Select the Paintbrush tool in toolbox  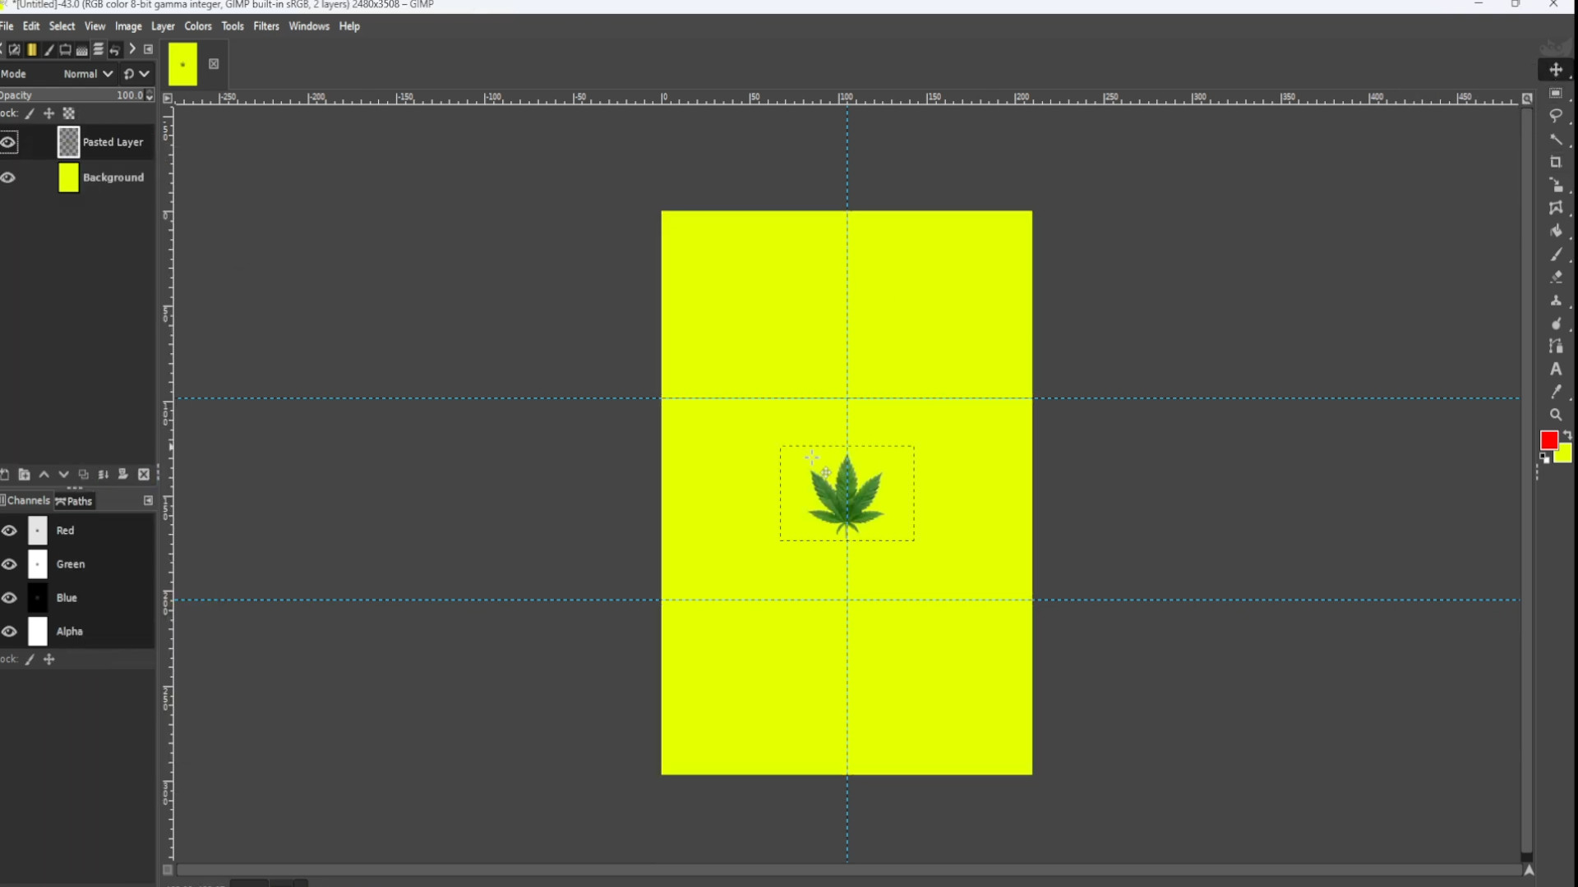(x=1556, y=255)
